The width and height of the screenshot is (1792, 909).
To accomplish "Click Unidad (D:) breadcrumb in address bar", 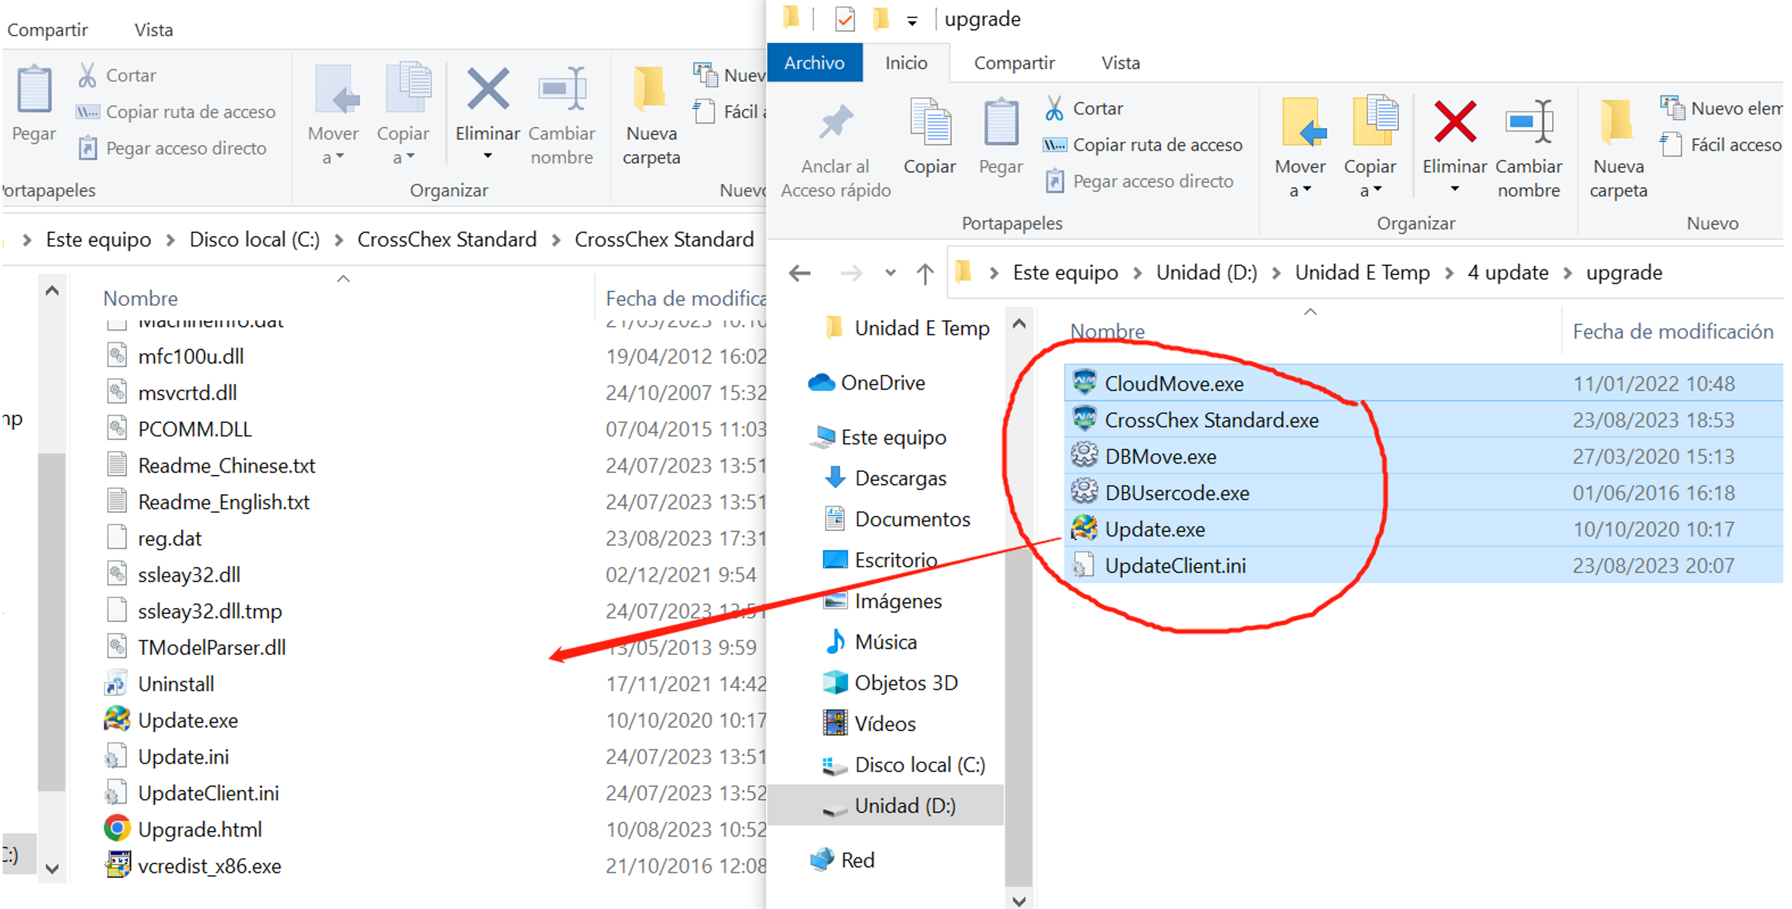I will point(1206,273).
